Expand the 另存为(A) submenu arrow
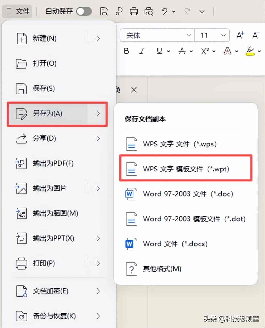This screenshot has width=265, height=328. click(98, 113)
